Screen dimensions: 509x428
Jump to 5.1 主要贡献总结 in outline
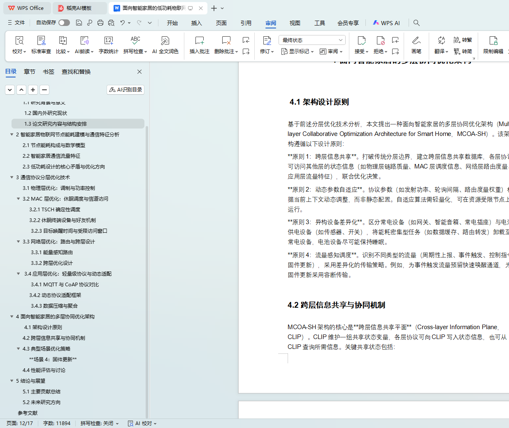[x=42, y=391]
